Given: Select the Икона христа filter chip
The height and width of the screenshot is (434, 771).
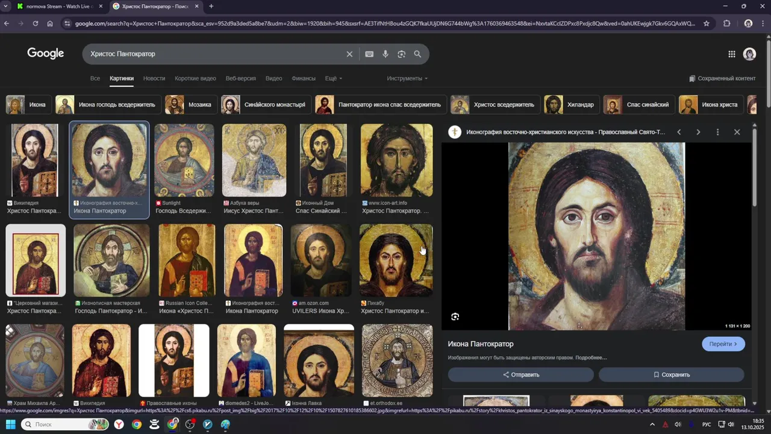Looking at the screenshot, I should (711, 104).
